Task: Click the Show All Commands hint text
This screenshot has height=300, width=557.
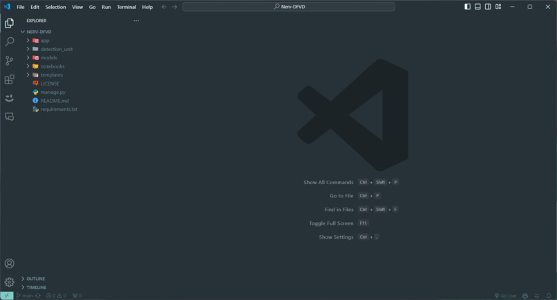Action: click(328, 182)
